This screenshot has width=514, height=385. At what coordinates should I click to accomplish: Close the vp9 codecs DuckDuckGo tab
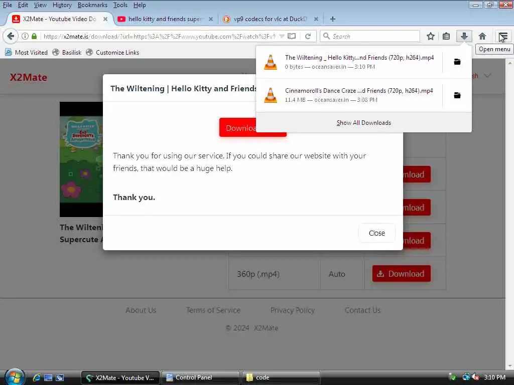[316, 19]
